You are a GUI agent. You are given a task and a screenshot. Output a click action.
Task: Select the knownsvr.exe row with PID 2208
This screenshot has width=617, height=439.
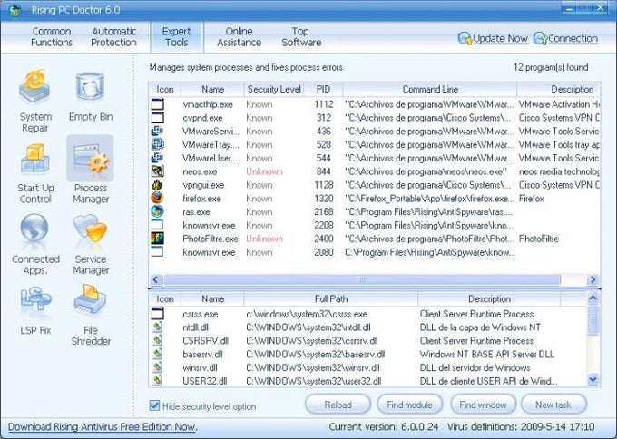[x=374, y=225]
